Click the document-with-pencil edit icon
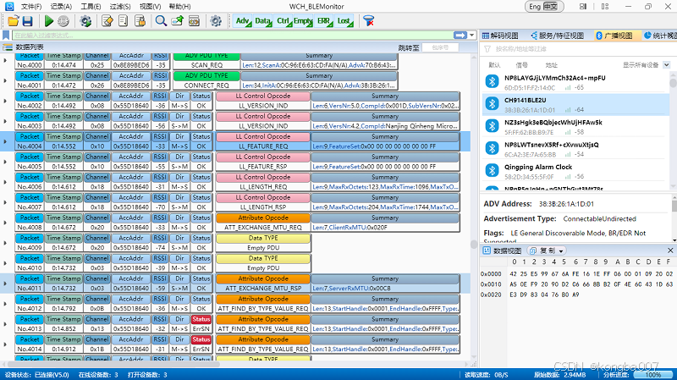This screenshot has width=677, height=380. pos(107,20)
